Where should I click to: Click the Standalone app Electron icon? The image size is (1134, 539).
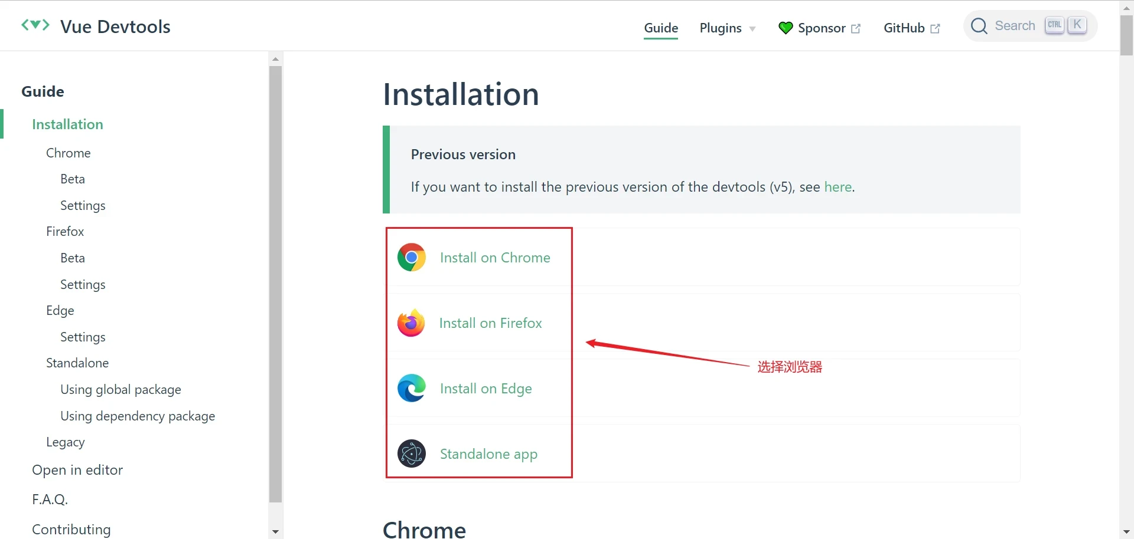[412, 454]
